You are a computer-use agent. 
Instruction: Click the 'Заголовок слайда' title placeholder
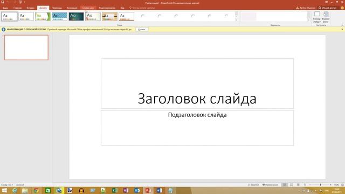pos(197,84)
